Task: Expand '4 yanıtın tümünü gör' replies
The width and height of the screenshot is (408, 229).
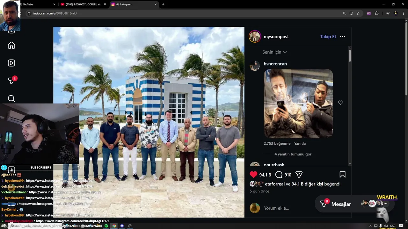Action: (293, 154)
